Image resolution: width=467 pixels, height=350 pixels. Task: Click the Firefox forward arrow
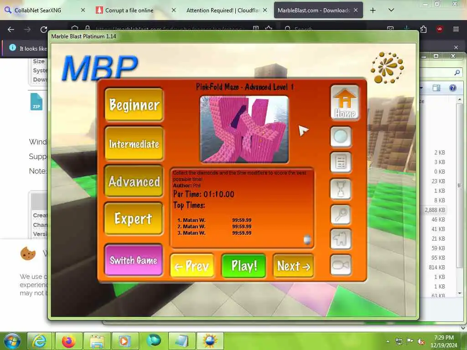point(27,29)
